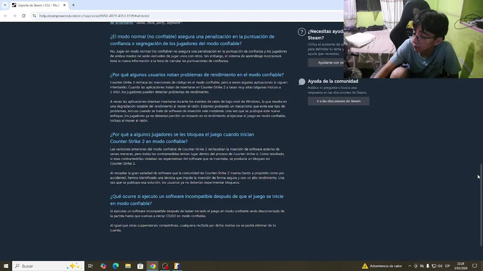This screenshot has width=483, height=271.
Task: Click paragraph starting 'Las versiones anteriores del modo'
Action: 197,156
